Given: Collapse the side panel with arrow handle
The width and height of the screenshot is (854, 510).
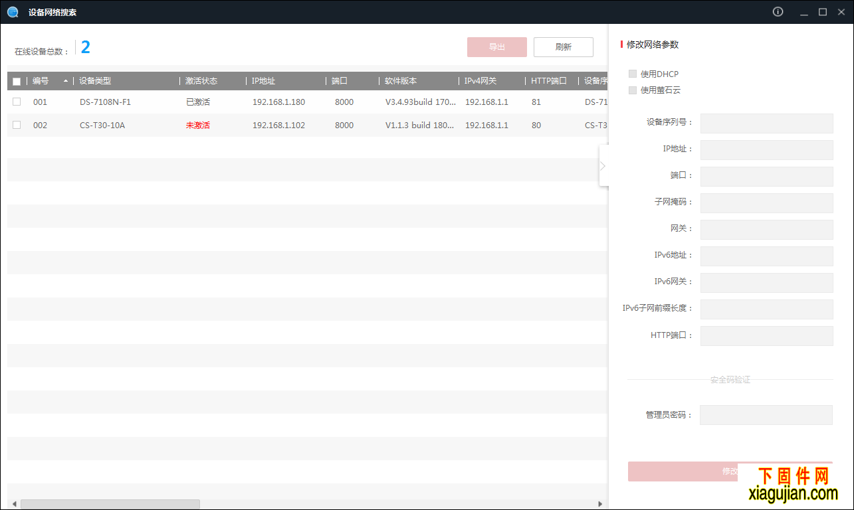Looking at the screenshot, I should (x=603, y=165).
